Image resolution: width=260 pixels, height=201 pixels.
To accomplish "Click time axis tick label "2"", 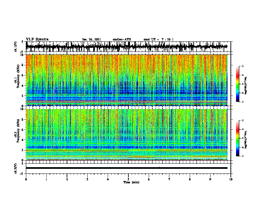I will coord(67,179).
